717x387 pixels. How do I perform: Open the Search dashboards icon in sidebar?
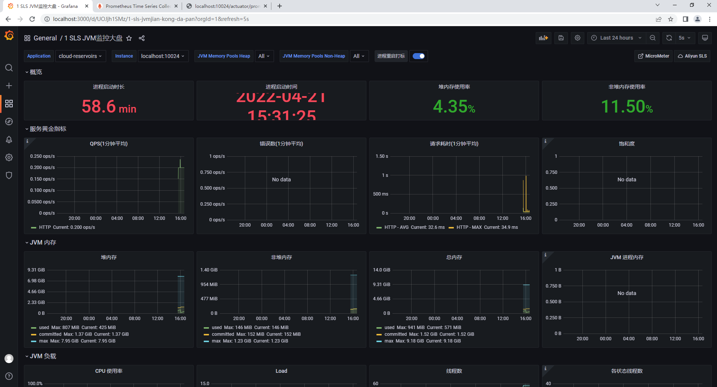pyautogui.click(x=9, y=68)
